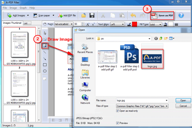Viewport: 192px width, 128px height.
Task: Click the thumbnail panel scroll down arrow
Action: coord(39,120)
